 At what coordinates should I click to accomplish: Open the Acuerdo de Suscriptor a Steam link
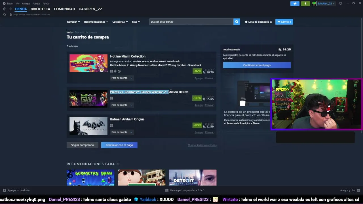(x=243, y=123)
